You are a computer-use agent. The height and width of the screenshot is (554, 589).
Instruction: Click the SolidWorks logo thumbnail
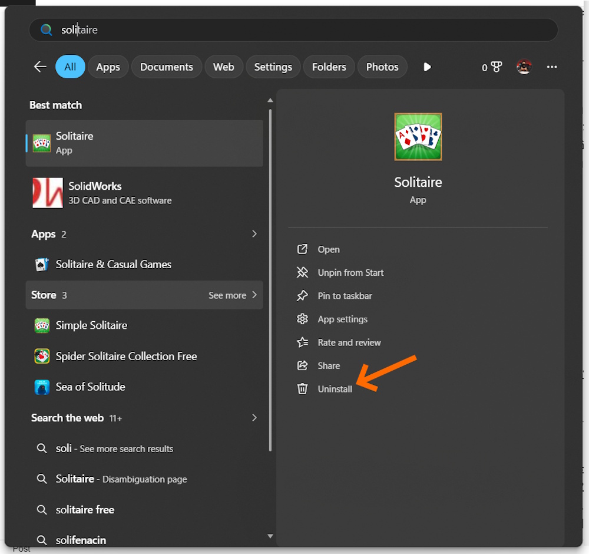tap(48, 193)
